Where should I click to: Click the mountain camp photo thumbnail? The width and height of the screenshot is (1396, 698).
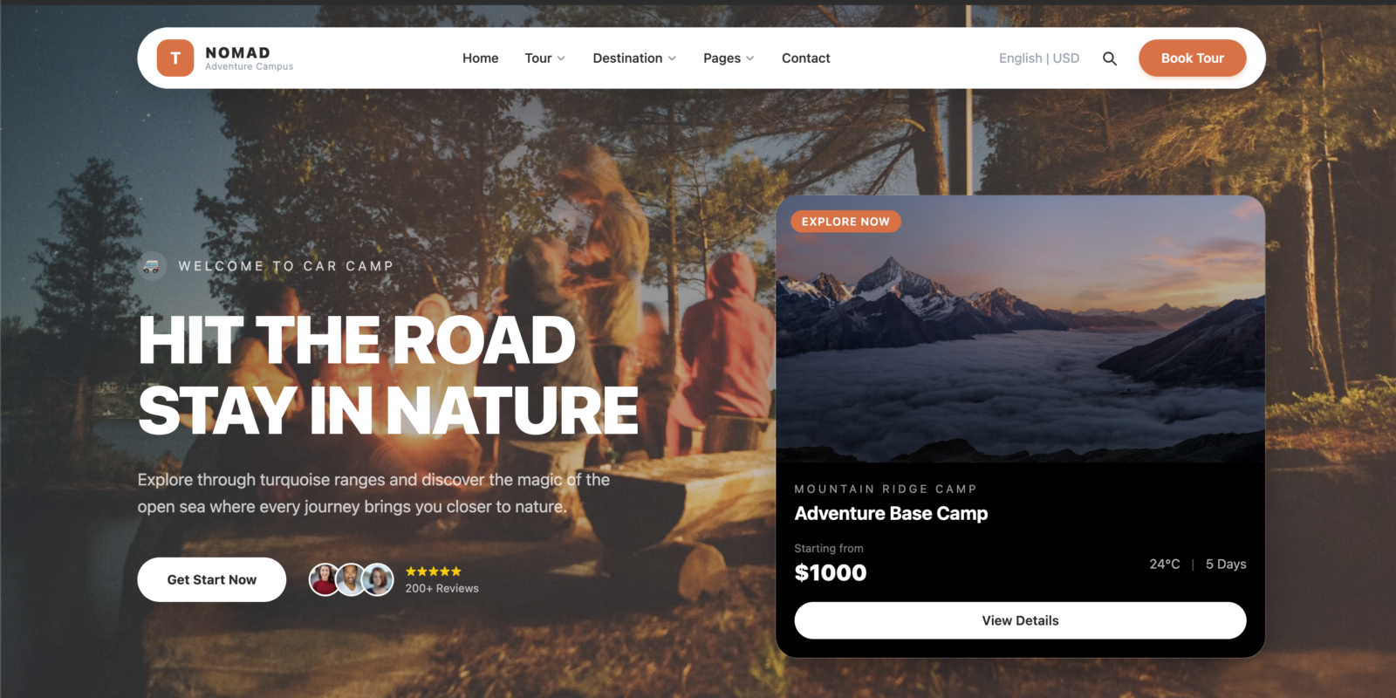[1020, 329]
